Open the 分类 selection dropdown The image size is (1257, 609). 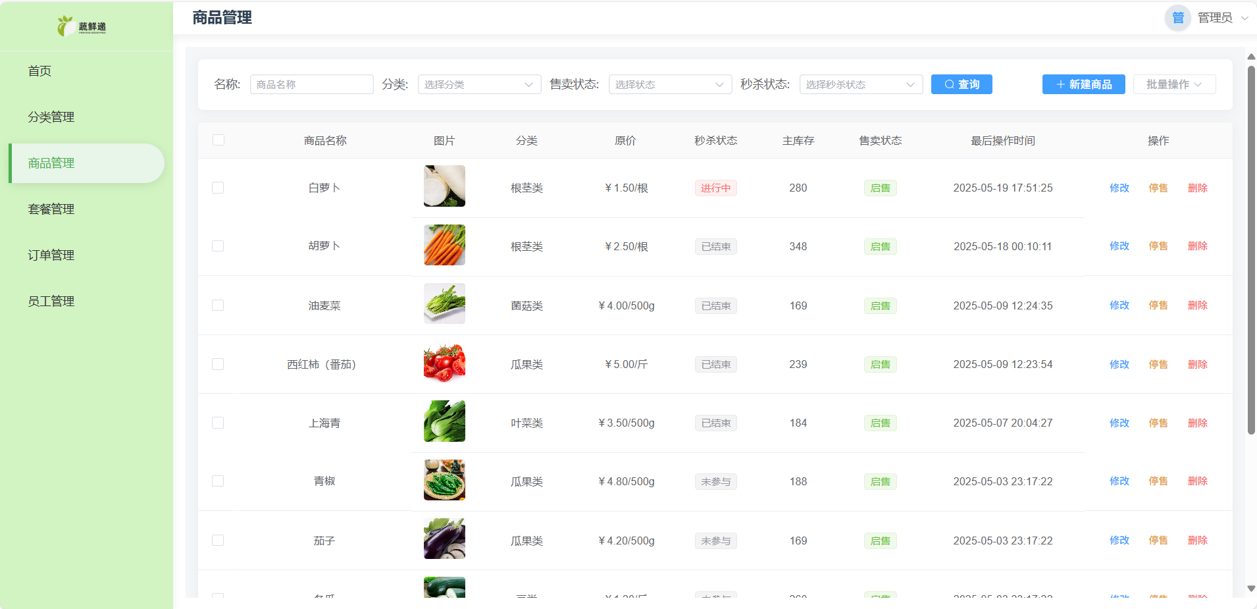coord(478,84)
